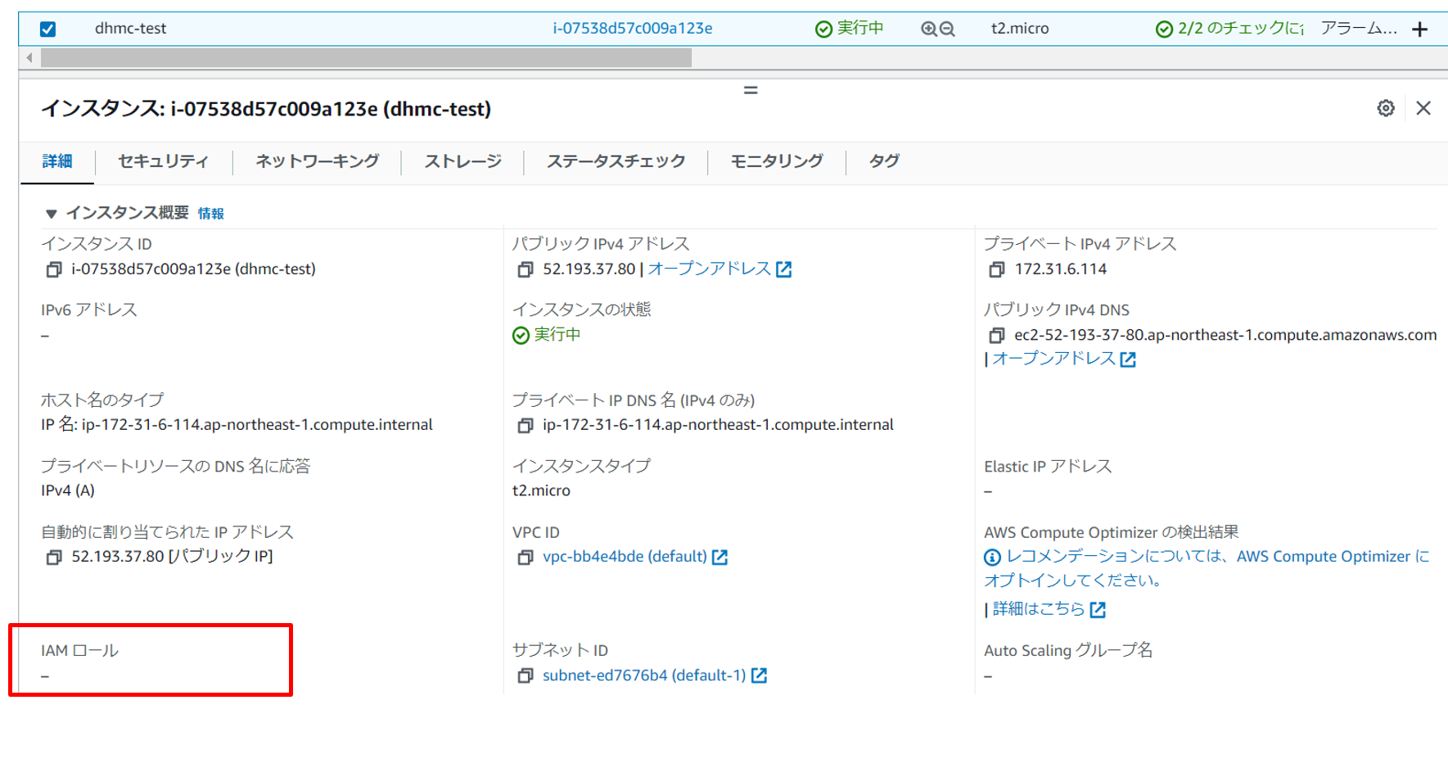Select the hostname text IP 名: ip-172-31-6-114
This screenshot has width=1448, height=768.
pos(237,425)
